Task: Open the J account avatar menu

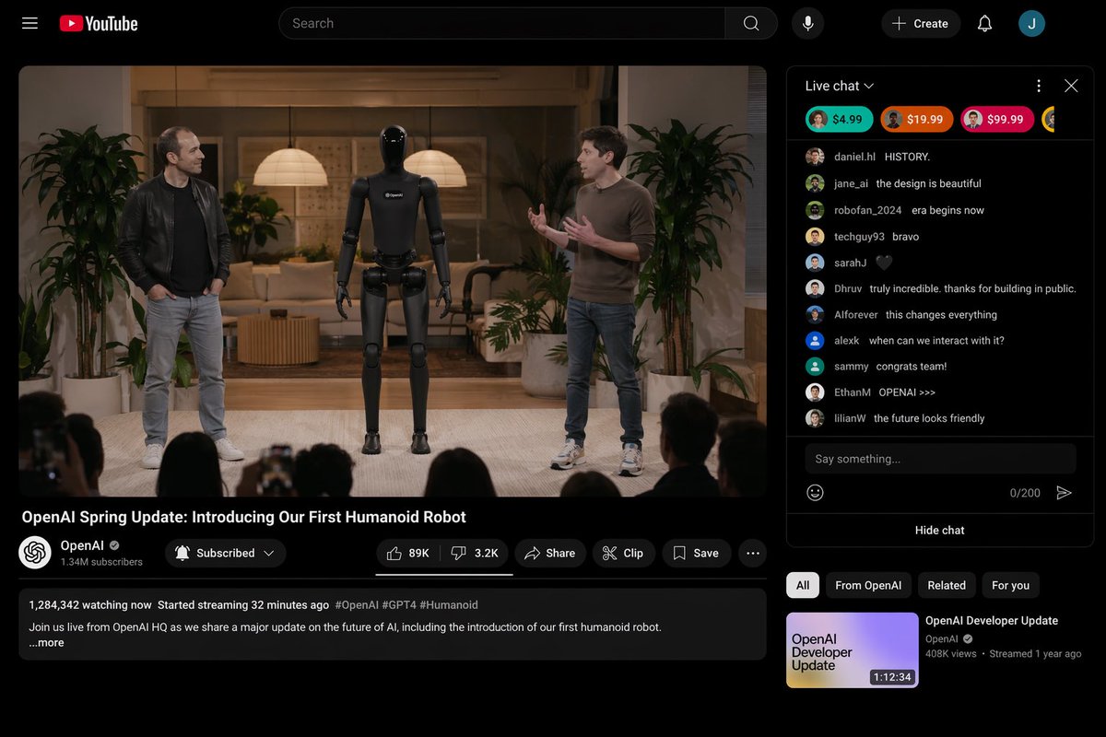Action: 1031,23
